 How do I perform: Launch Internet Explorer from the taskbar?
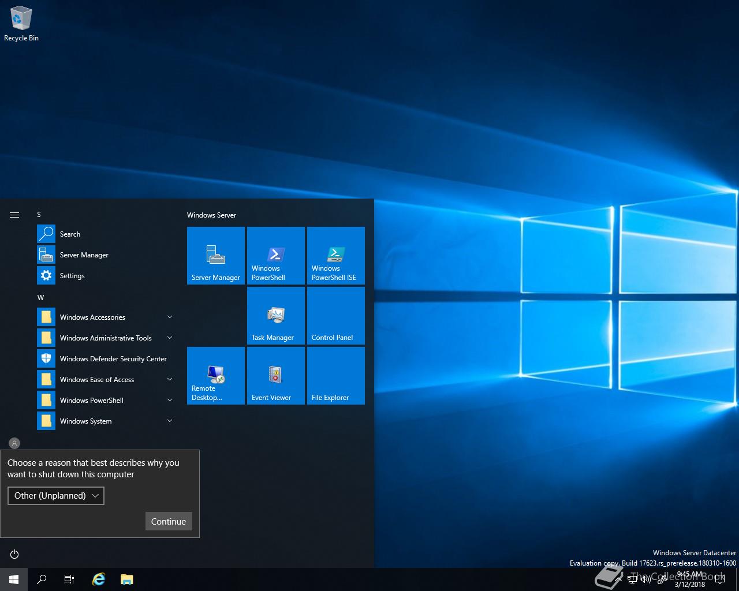pos(99,579)
